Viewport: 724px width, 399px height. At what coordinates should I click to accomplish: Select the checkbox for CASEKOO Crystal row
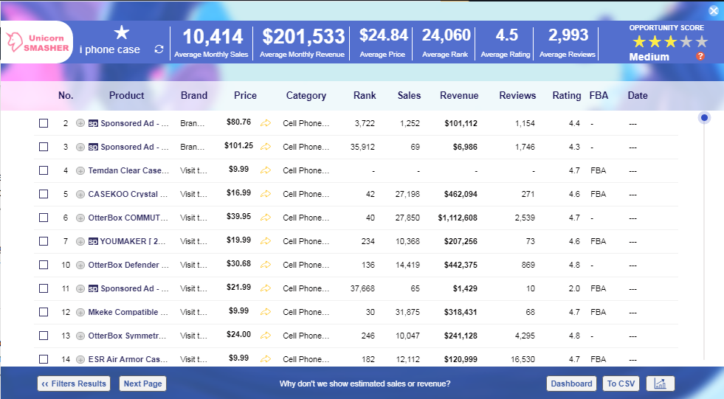[x=44, y=194]
